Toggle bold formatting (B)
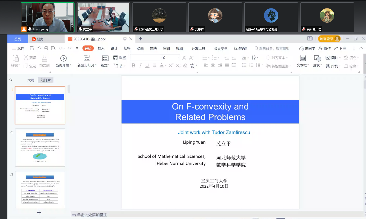 coord(133,66)
